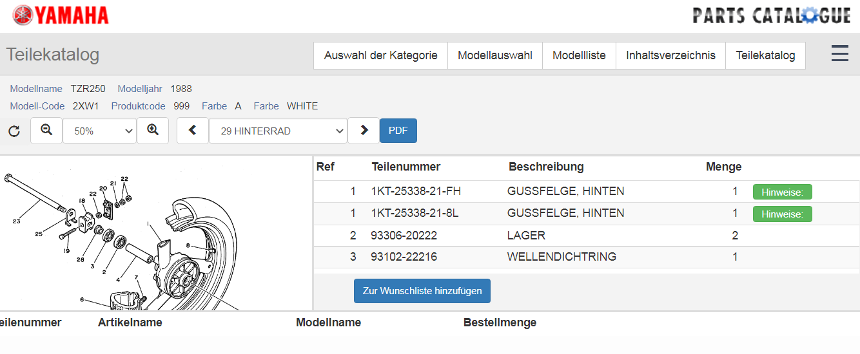Viewport: 860px width, 354px height.
Task: Switch to the Modellauswahl tab
Action: tap(494, 55)
